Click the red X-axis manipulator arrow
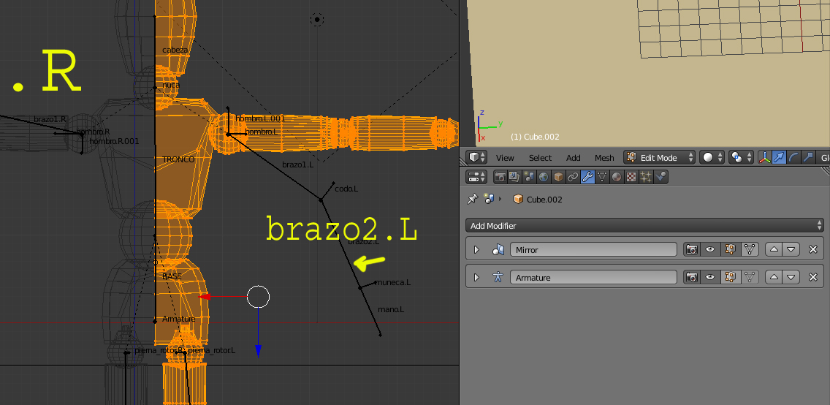This screenshot has width=830, height=405. click(205, 297)
